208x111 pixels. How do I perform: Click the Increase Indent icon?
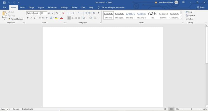click(89, 13)
